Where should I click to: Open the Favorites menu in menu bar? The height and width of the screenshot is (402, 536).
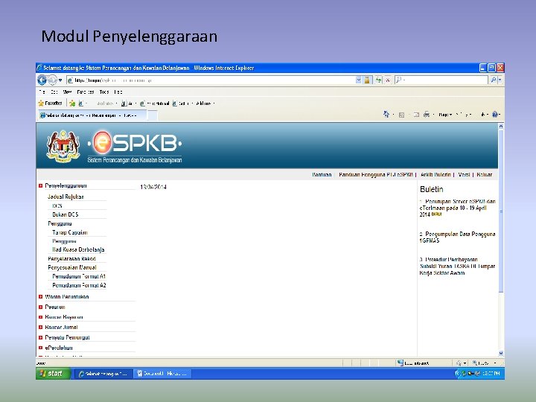(86, 92)
